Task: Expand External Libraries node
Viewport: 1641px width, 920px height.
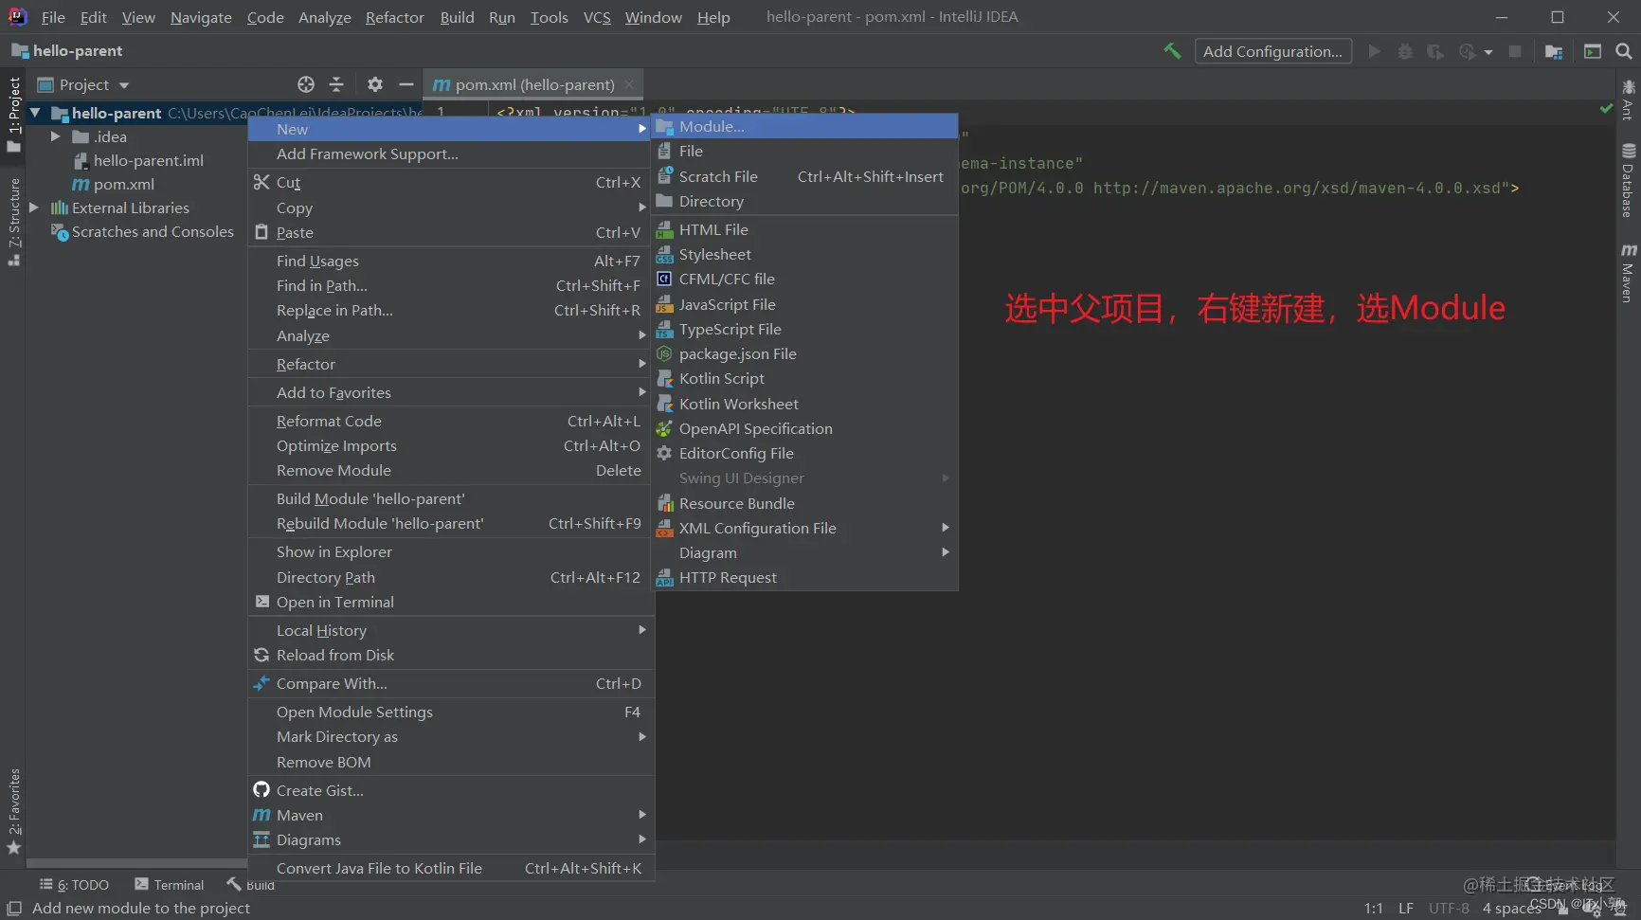Action: tap(34, 207)
